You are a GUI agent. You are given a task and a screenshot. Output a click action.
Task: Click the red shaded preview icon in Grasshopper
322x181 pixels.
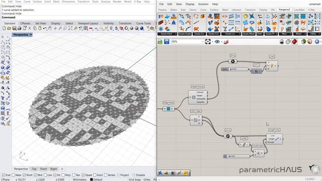coord(294,42)
